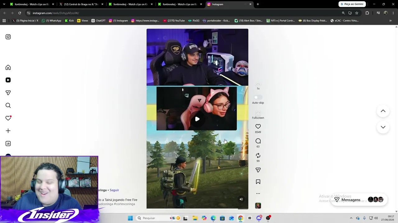The height and width of the screenshot is (223, 398).
Task: Bookmark this page with the star
Action: click(x=357, y=13)
